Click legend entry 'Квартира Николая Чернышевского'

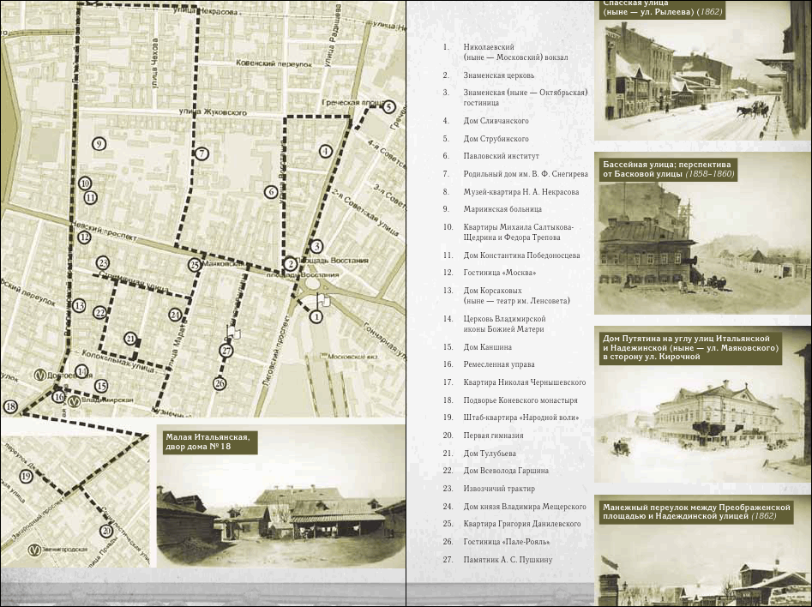(525, 382)
